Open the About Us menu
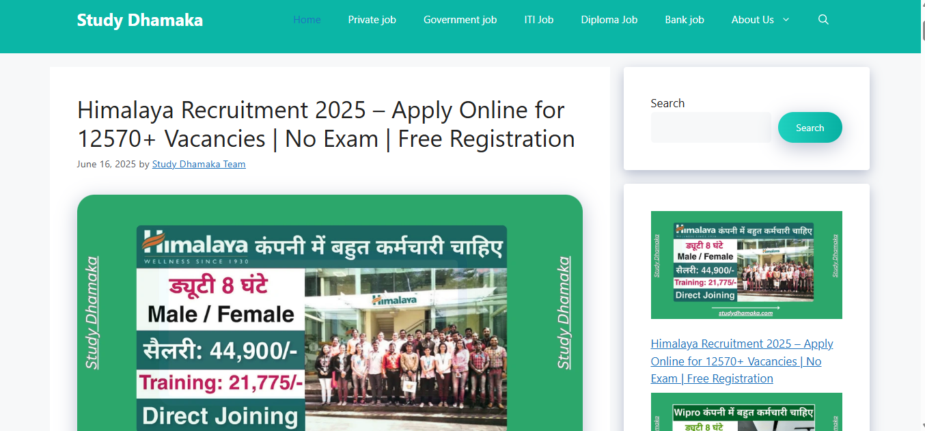This screenshot has height=431, width=925. click(x=753, y=20)
